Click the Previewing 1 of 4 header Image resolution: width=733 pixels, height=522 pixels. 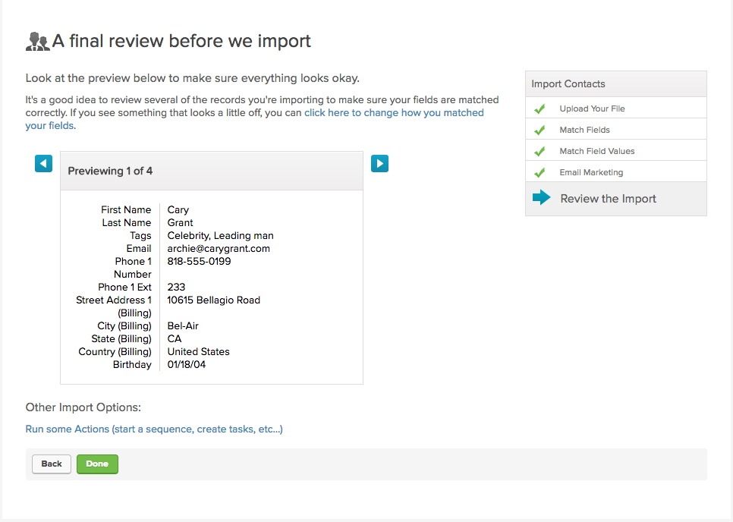pyautogui.click(x=211, y=171)
